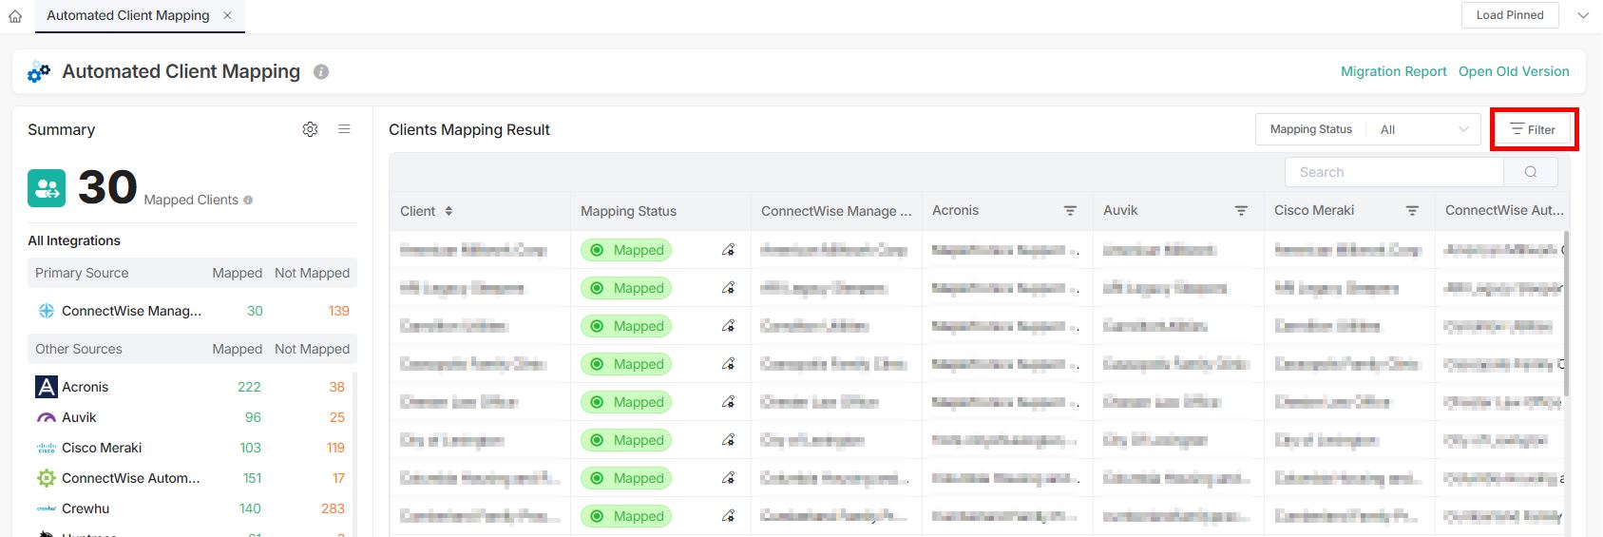Click the third row's edit mapping icon
The height and width of the screenshot is (537, 1603).
tap(728, 326)
